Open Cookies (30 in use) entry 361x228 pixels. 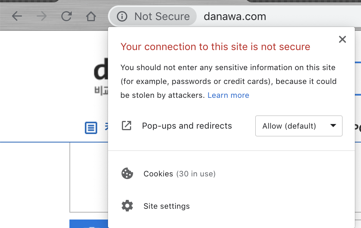(179, 174)
